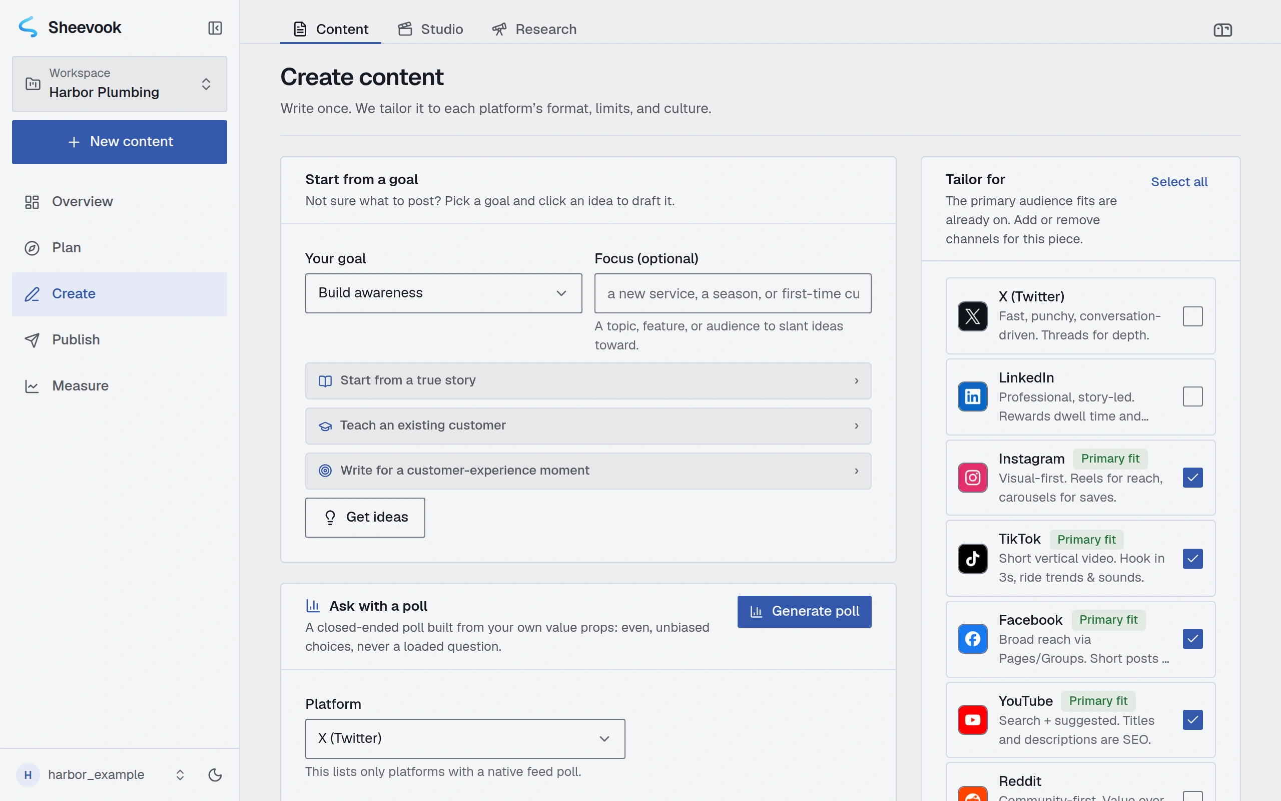Click the Plan compass icon in sidebar

click(x=32, y=248)
